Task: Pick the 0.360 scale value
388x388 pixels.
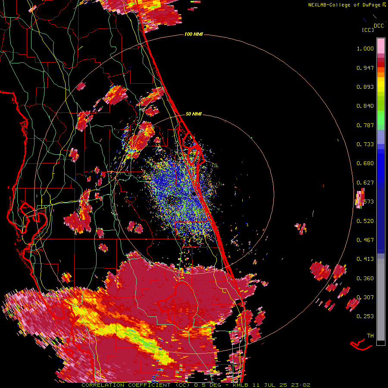Action: pyautogui.click(x=365, y=278)
